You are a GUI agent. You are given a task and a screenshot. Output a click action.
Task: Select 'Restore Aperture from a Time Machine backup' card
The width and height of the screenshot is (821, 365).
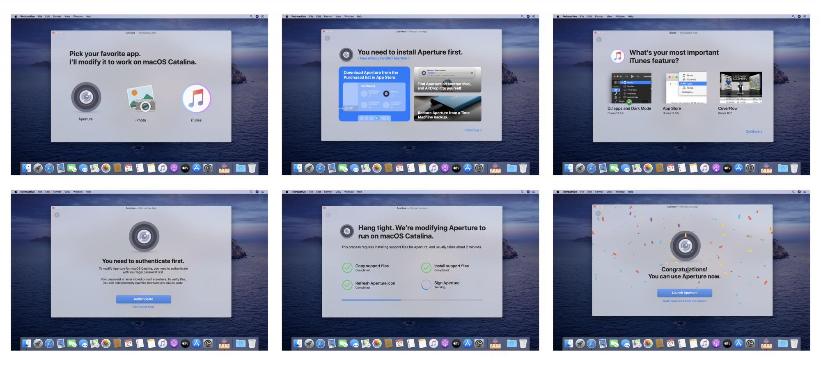(x=447, y=108)
